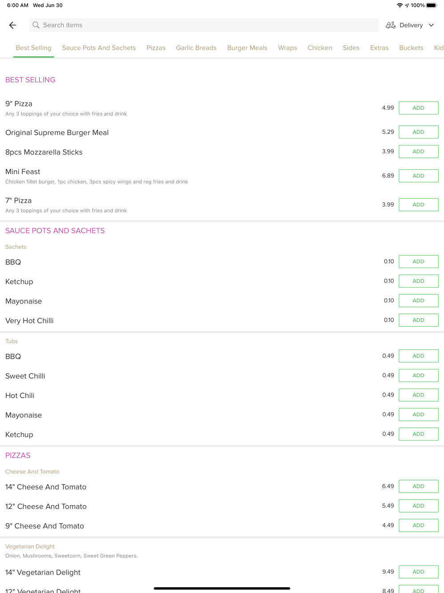The image size is (444, 593).
Task: Add Very Hot Chilli sachet
Action: tap(418, 320)
